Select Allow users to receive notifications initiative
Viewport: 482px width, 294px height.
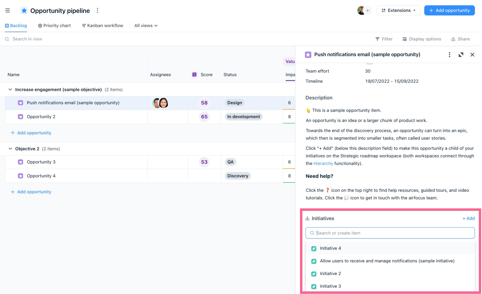[x=390, y=261]
